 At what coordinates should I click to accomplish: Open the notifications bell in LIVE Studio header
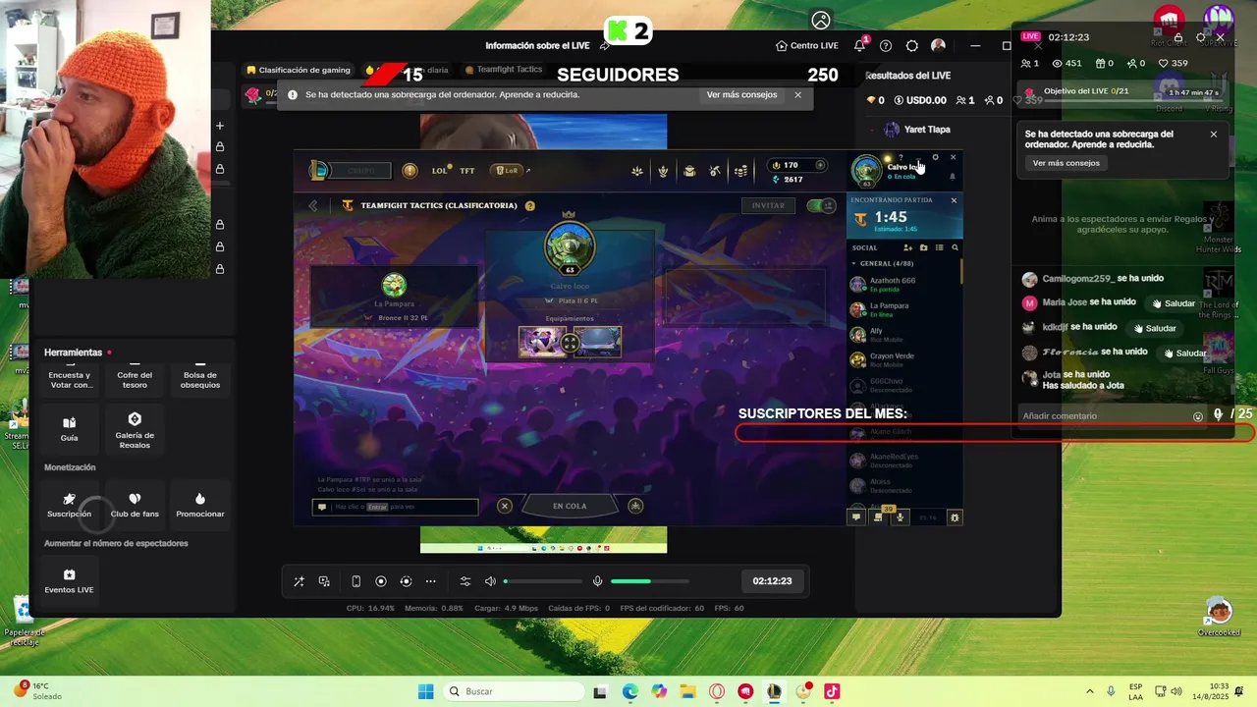860,46
